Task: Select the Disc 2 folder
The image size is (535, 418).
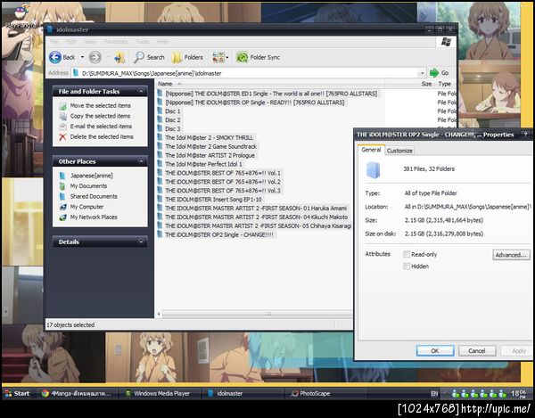Action: tap(173, 120)
